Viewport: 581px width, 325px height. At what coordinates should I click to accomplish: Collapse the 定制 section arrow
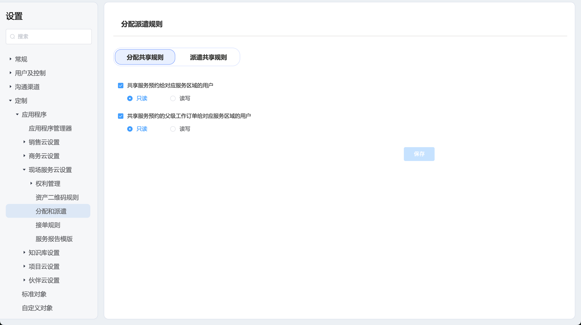click(x=10, y=100)
